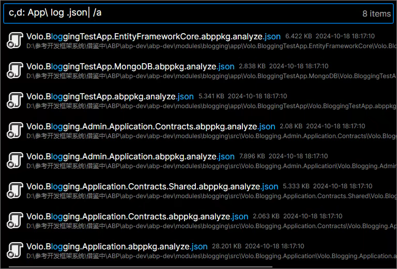This screenshot has width=397, height=269.
Task: Click the file icon for Volo.Blogging.Admin.Application.abppkg.analyze.json
Action: [14, 160]
